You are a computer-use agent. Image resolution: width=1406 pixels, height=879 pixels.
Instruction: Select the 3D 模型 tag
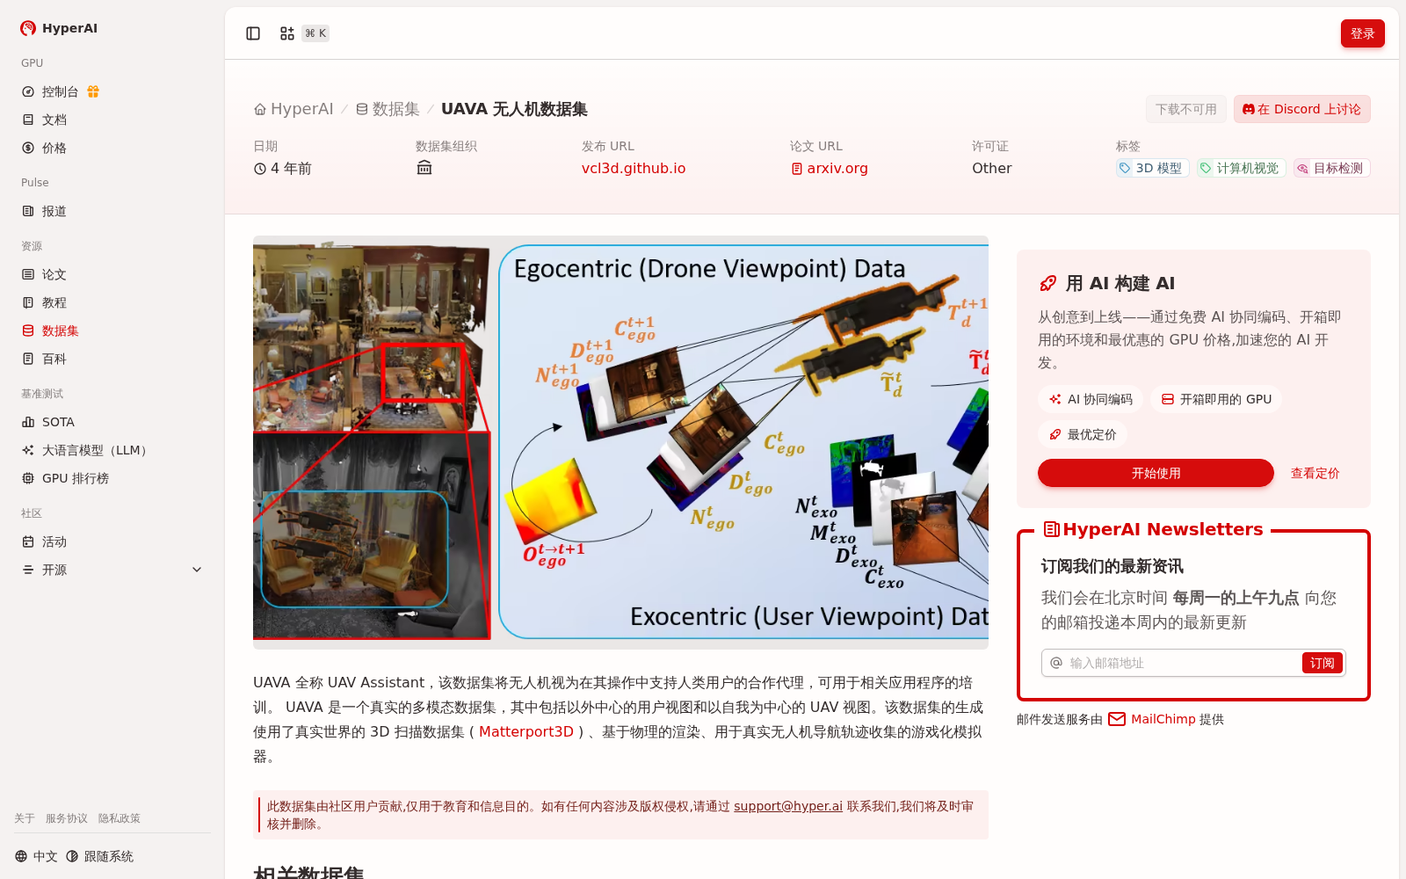[1152, 168]
